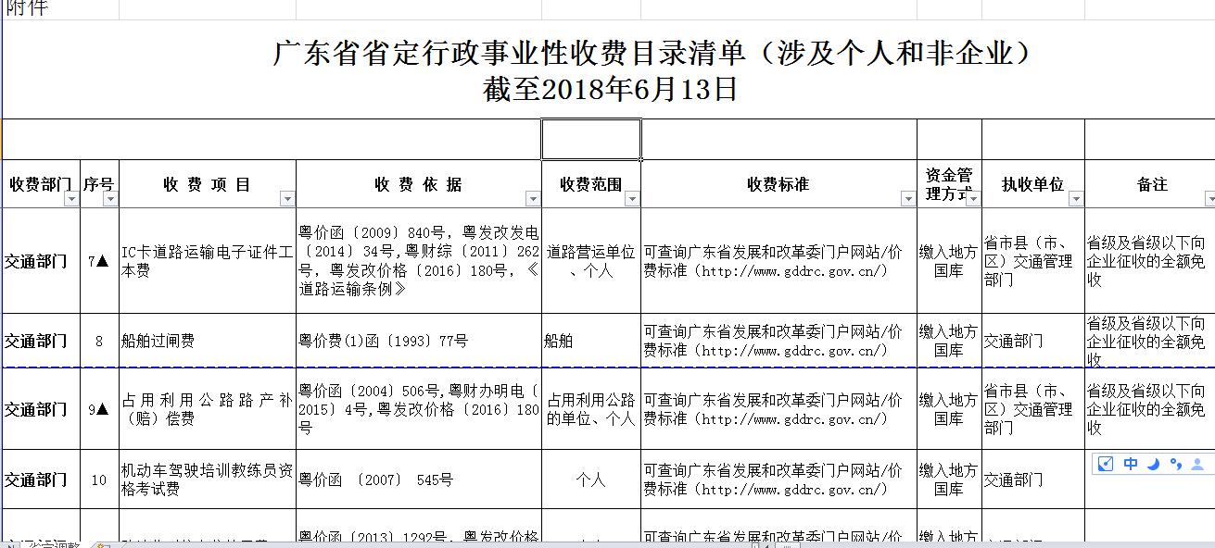Image resolution: width=1215 pixels, height=548 pixels.
Task: Select the outlined empty cell above 收费范围
Action: click(590, 139)
